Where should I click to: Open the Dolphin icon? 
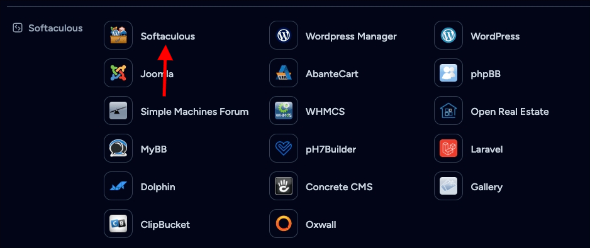coord(118,186)
